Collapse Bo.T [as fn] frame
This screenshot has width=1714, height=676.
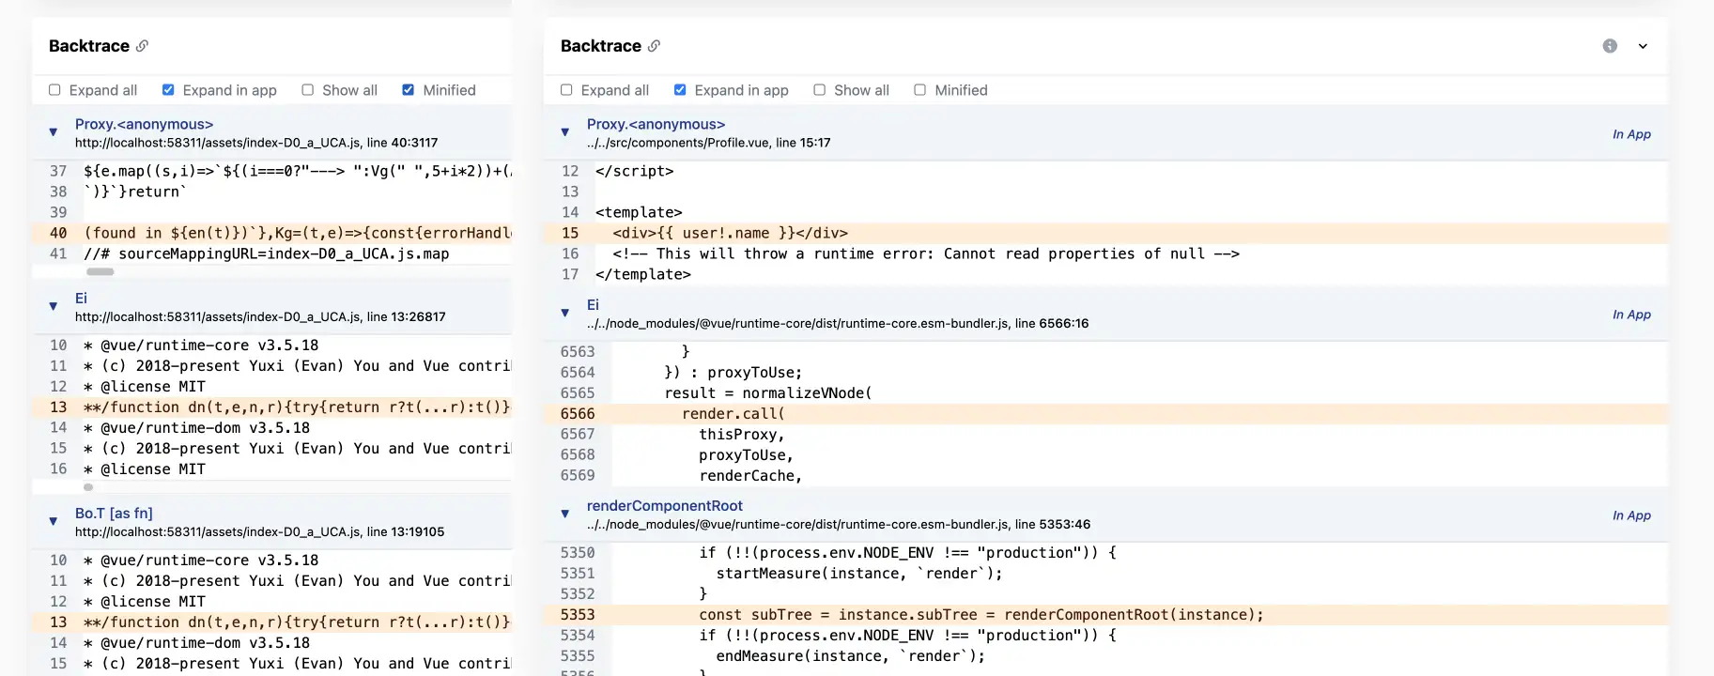tap(54, 521)
